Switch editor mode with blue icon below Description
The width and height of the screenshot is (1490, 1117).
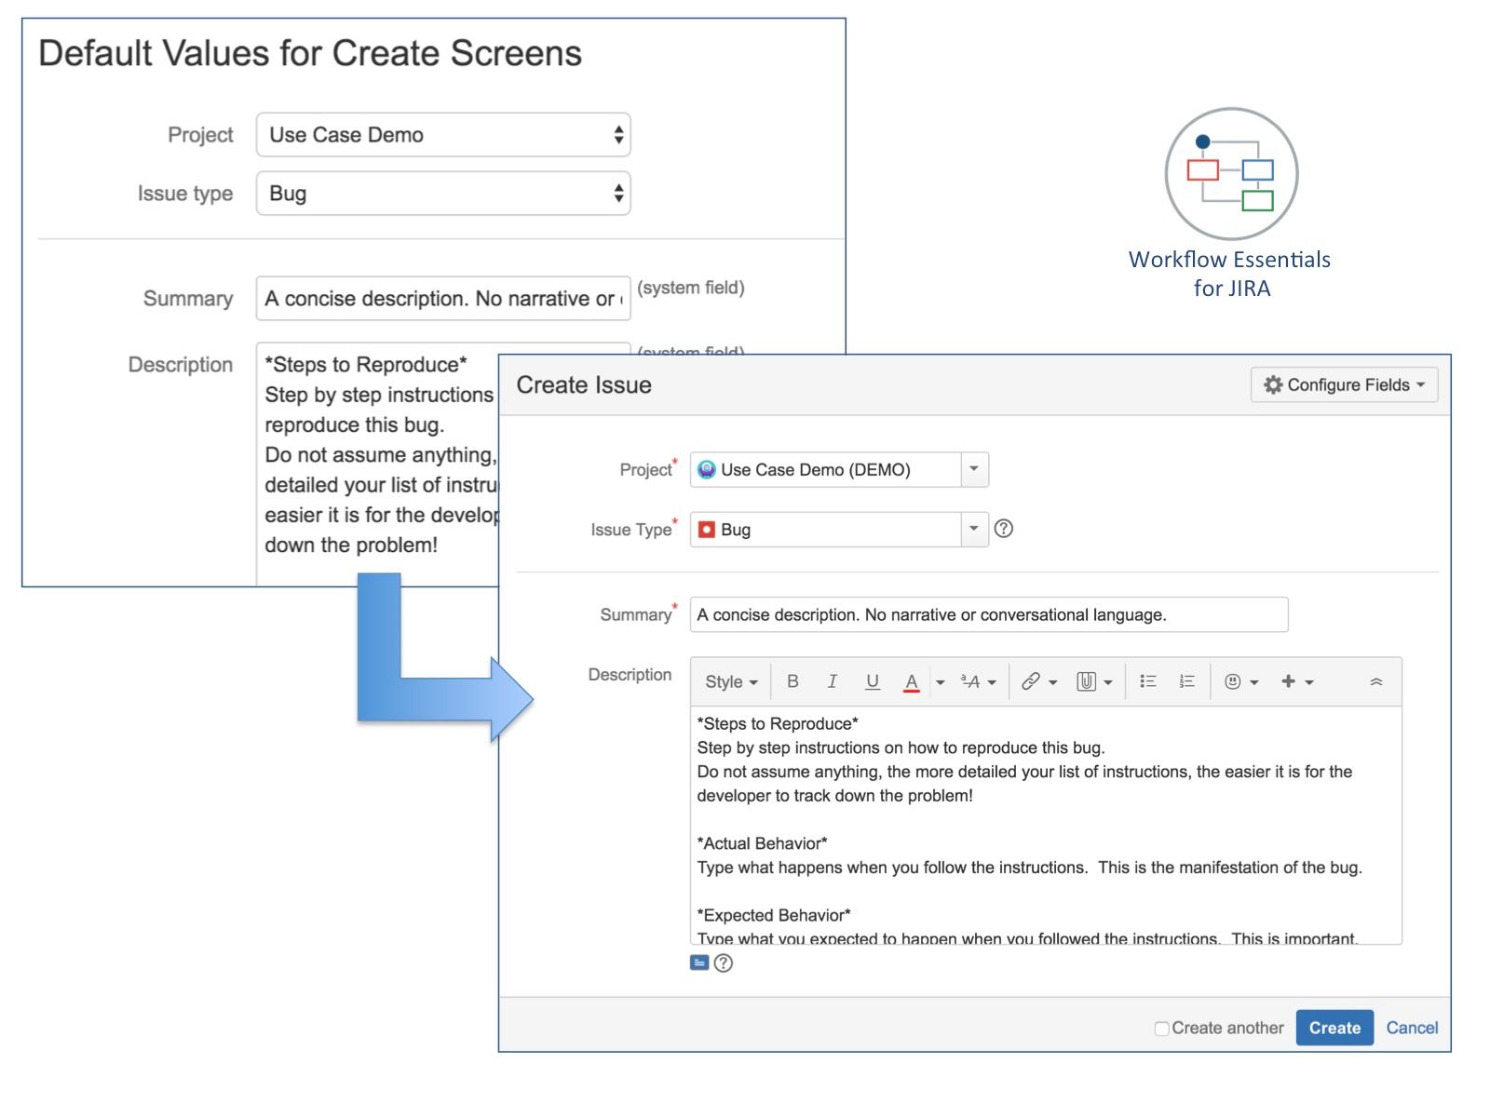tap(699, 962)
